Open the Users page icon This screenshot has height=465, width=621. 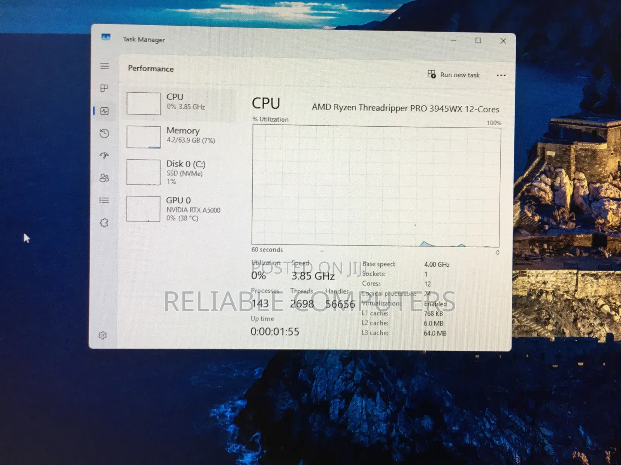point(104,178)
